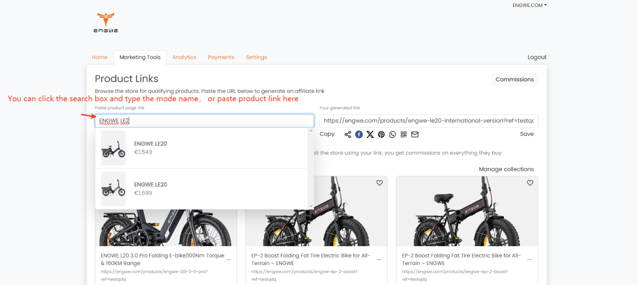Screen dimensions: 638x285
Task: Click the suggestion list scroll-down arrow
Action: point(311,206)
